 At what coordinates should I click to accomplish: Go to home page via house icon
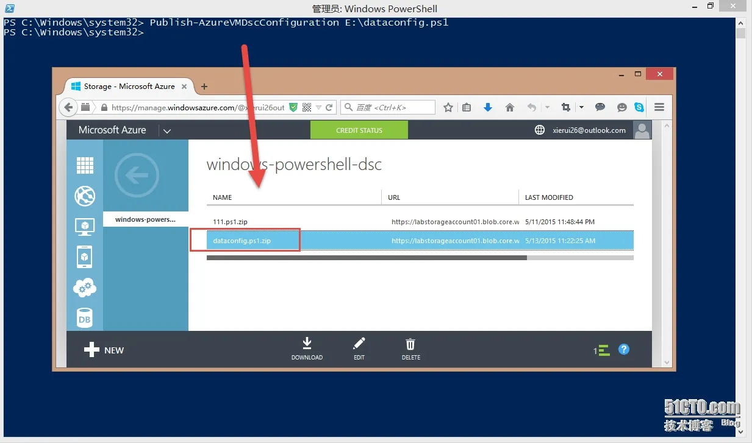coord(510,107)
